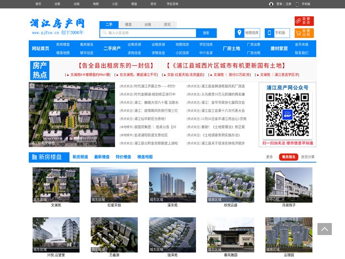Screen dimensions: 345x259
Task: Open 新房楼盘 in blue navigation bar
Action: (x=63, y=45)
